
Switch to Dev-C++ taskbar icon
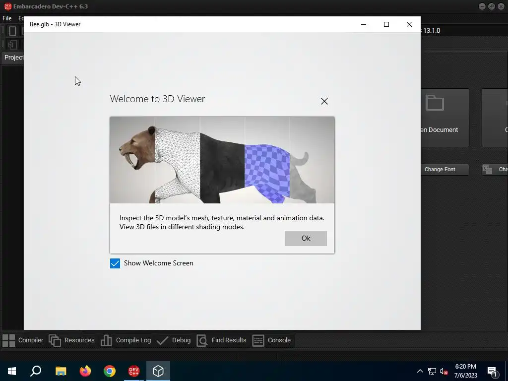pos(134,371)
